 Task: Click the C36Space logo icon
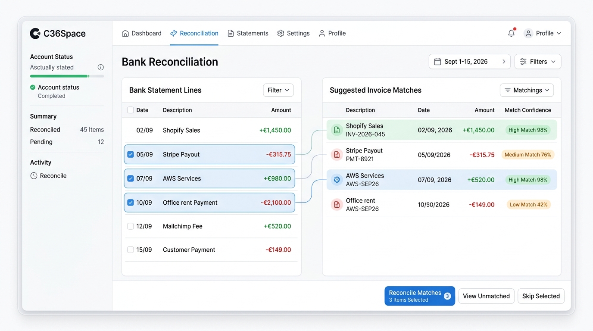tap(35, 33)
